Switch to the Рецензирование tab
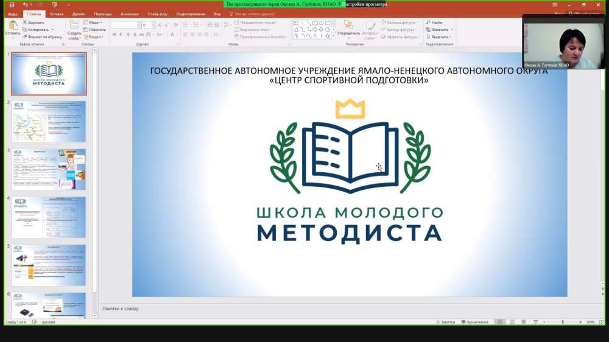This screenshot has height=342, width=609. click(191, 14)
